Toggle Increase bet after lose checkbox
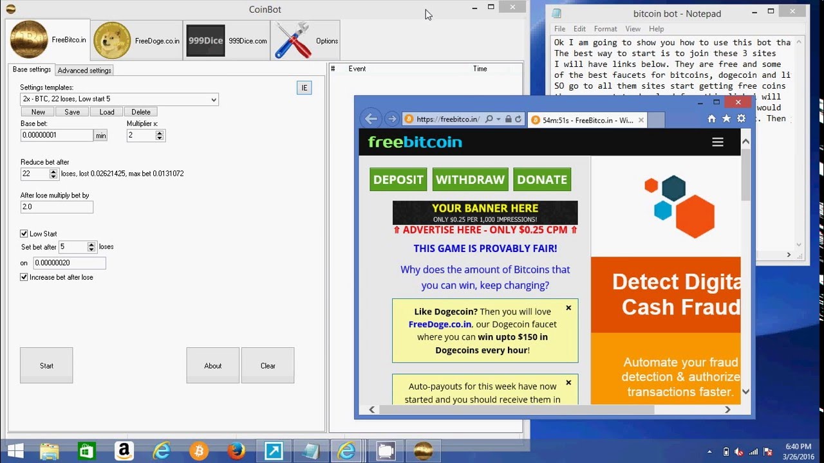 point(24,277)
